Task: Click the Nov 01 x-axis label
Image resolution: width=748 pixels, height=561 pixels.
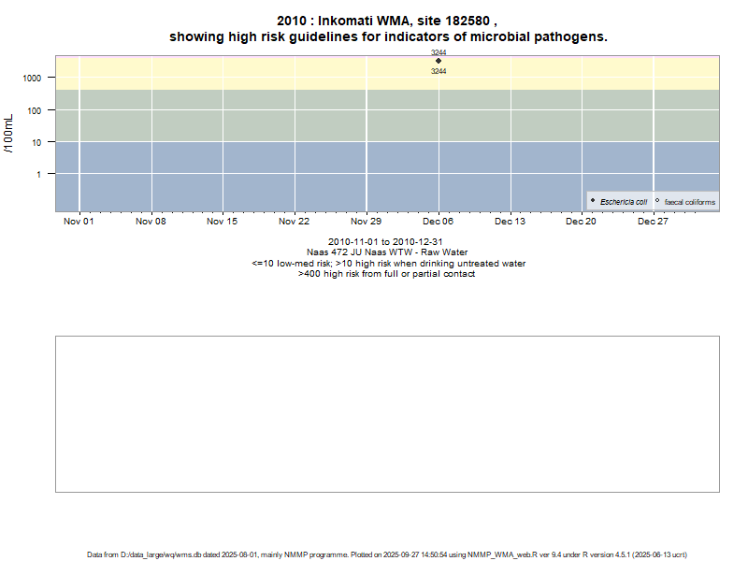Action: click(79, 222)
